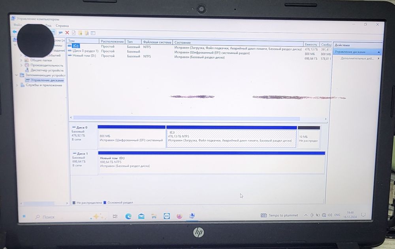This screenshot has width=395, height=249.
Task: Click the Windows Start button
Action: pos(24,216)
